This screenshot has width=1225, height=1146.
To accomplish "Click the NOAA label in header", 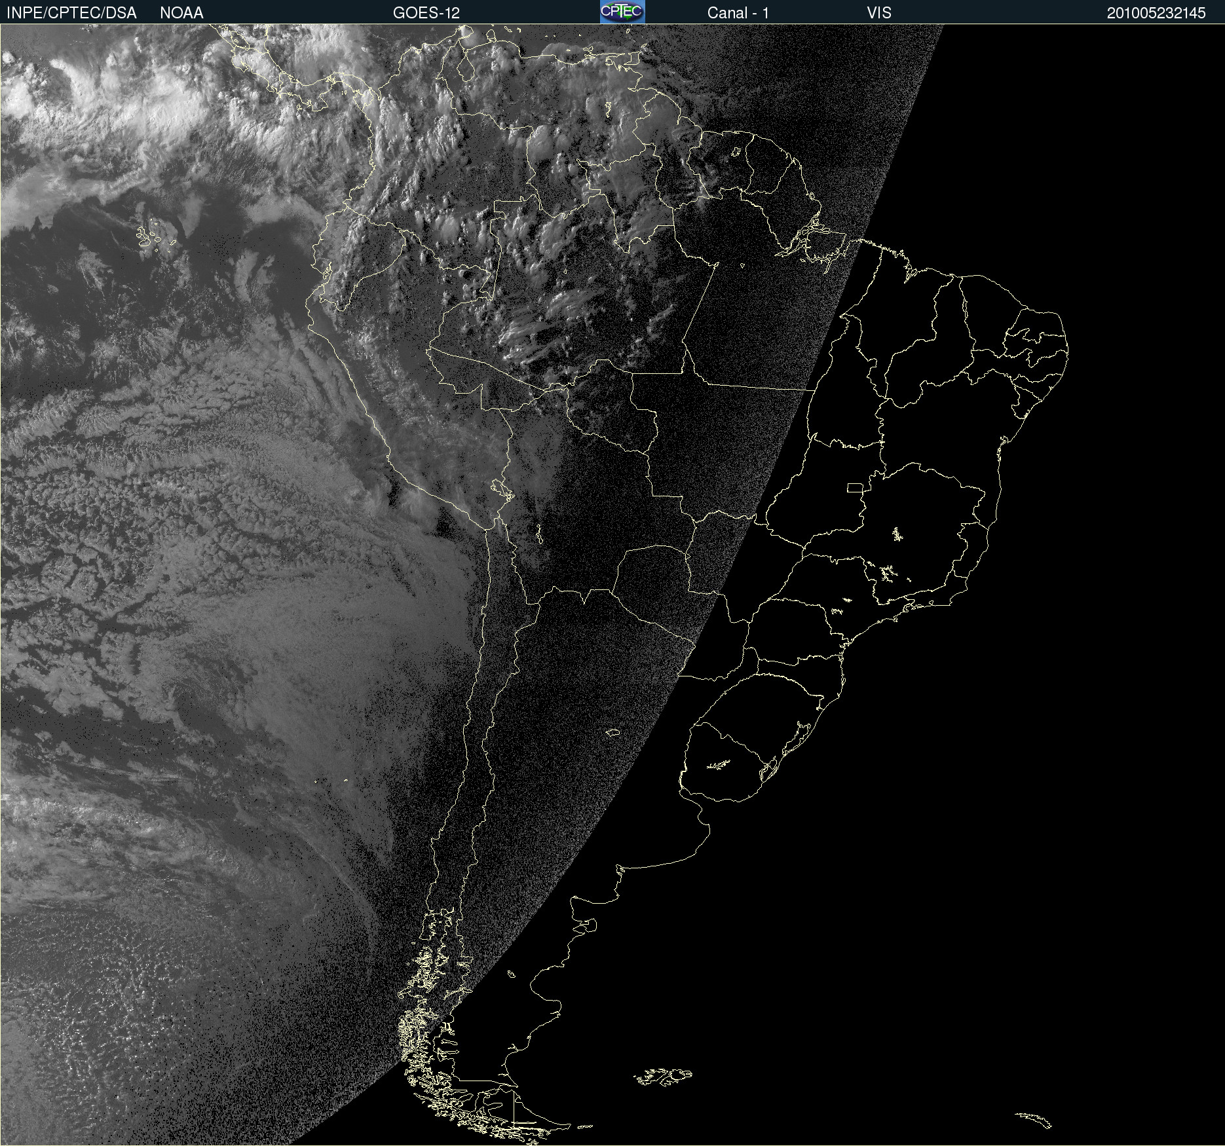I will pos(181,13).
